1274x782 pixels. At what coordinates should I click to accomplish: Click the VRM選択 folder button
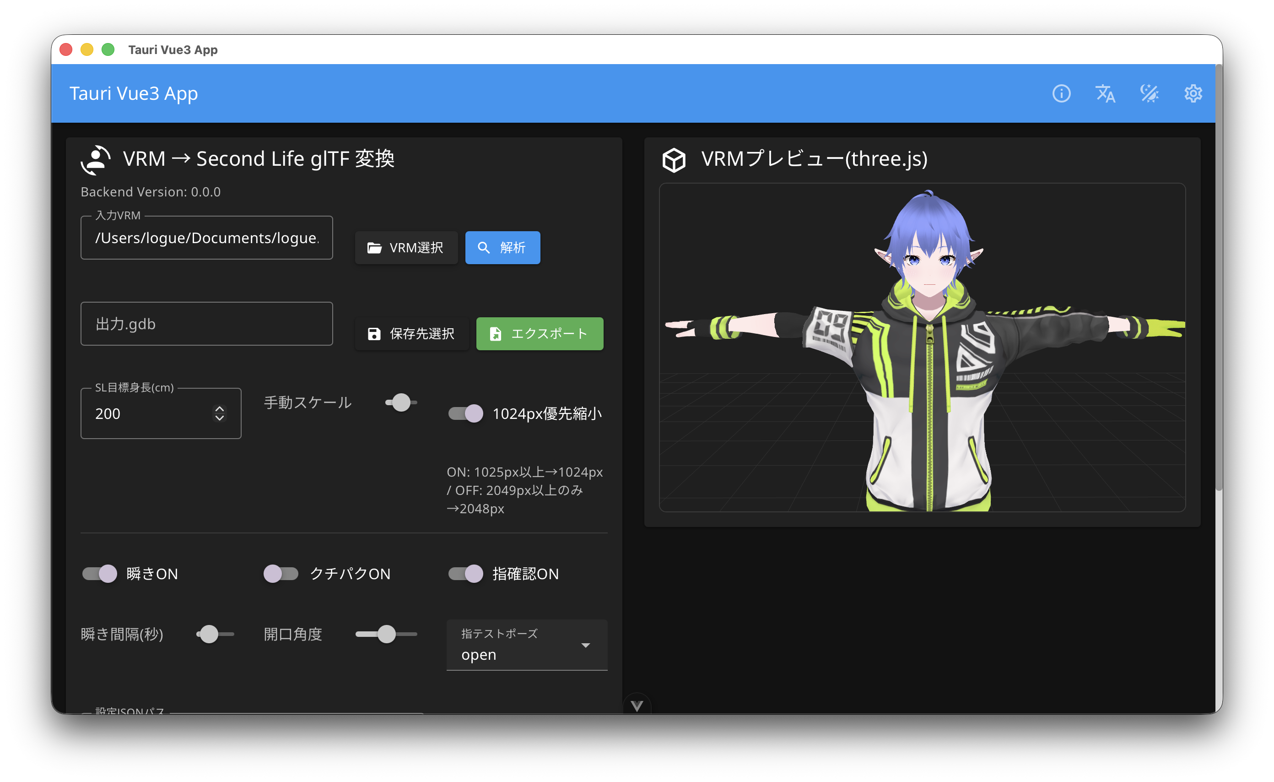(406, 248)
